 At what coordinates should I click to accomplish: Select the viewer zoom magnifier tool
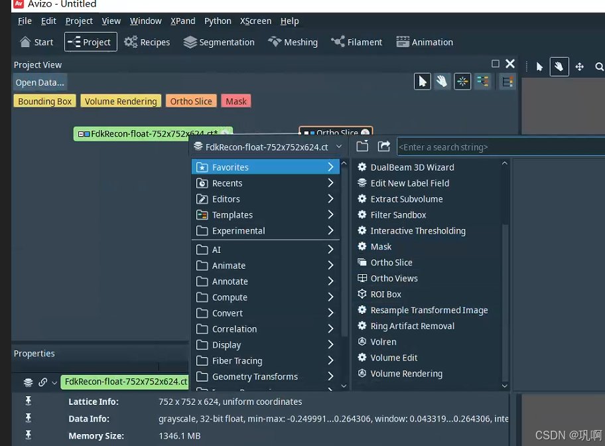(x=599, y=67)
